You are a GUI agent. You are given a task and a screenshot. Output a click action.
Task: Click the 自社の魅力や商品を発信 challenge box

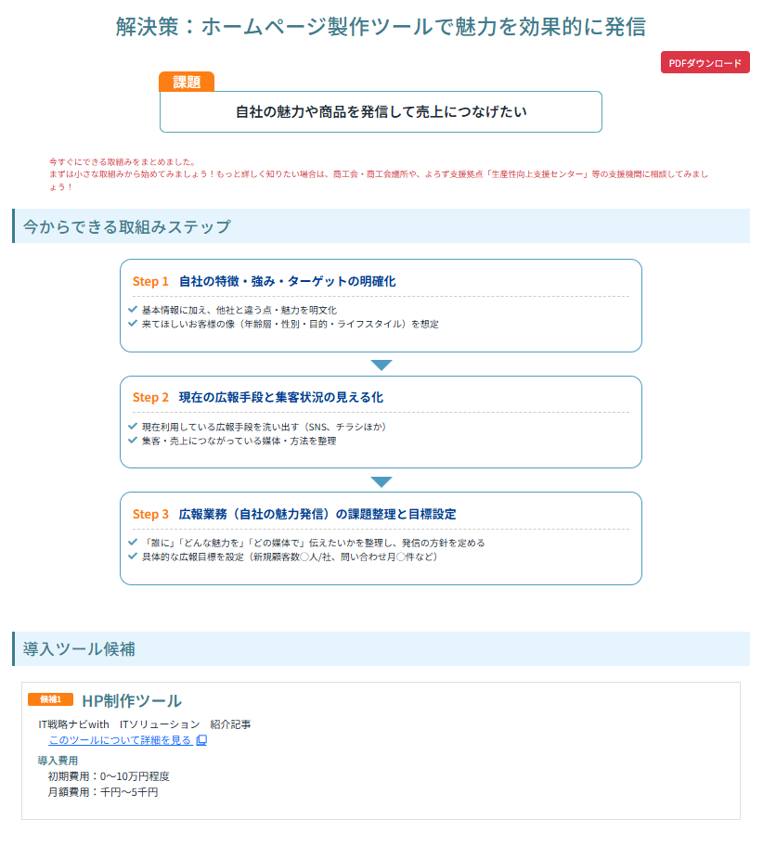381,112
